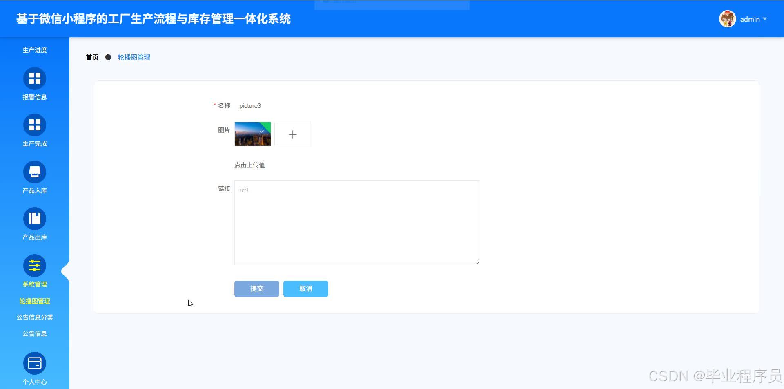Open the 生产完成 grid icon
The image size is (784, 389).
click(35, 125)
